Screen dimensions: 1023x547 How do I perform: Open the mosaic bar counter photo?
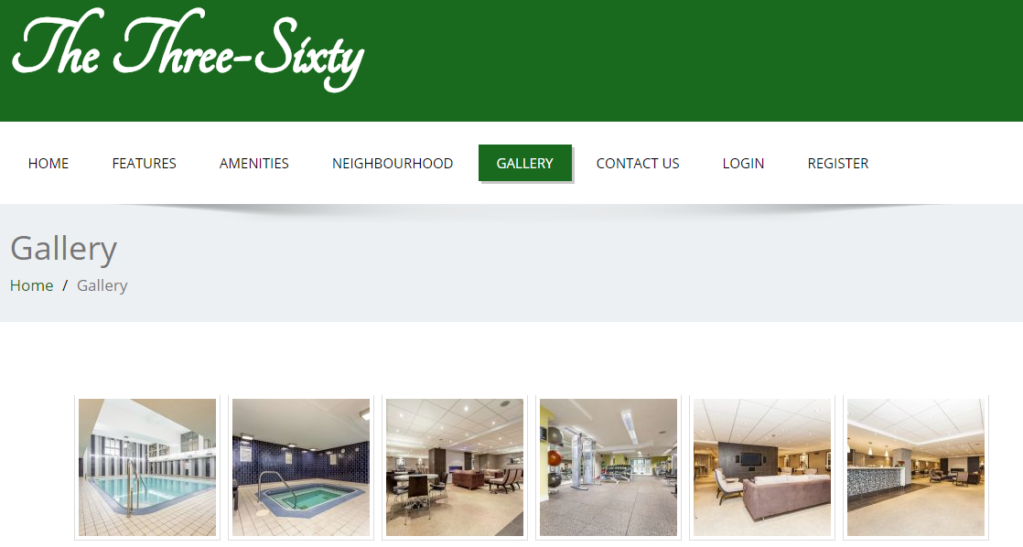click(x=916, y=467)
